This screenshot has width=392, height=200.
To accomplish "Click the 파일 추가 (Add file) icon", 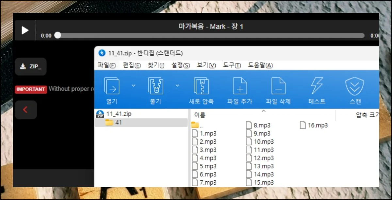I will pos(239,86).
